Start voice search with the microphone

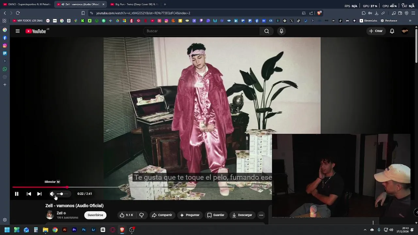(x=281, y=31)
